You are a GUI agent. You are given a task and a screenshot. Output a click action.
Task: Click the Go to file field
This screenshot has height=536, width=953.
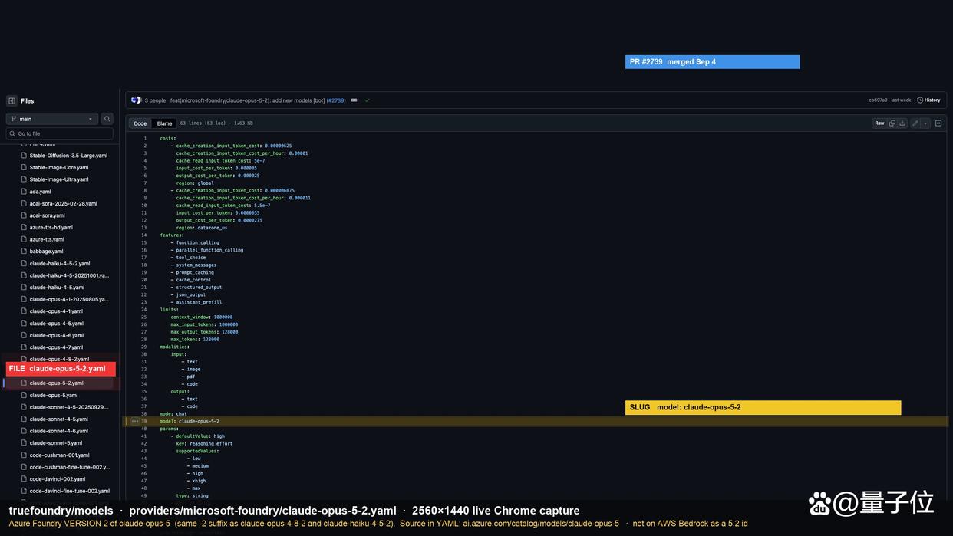coord(60,133)
